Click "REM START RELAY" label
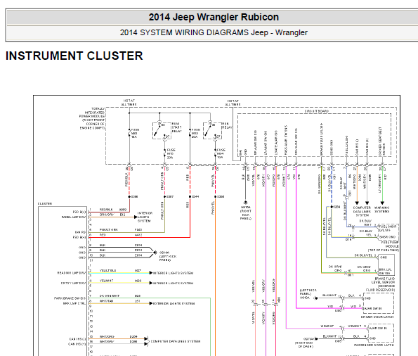The image size is (418, 356). click(x=176, y=127)
